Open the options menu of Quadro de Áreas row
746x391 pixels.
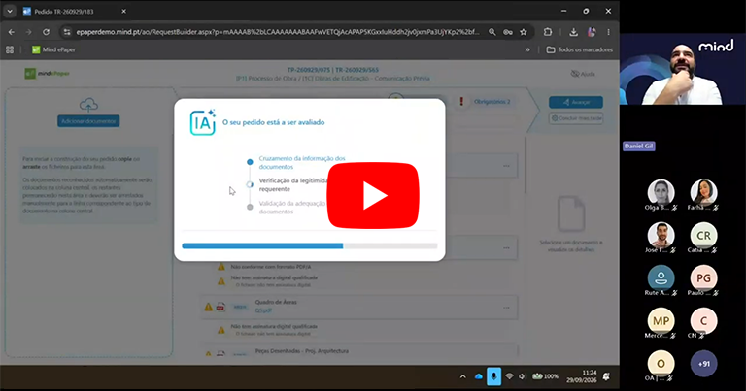click(506, 308)
